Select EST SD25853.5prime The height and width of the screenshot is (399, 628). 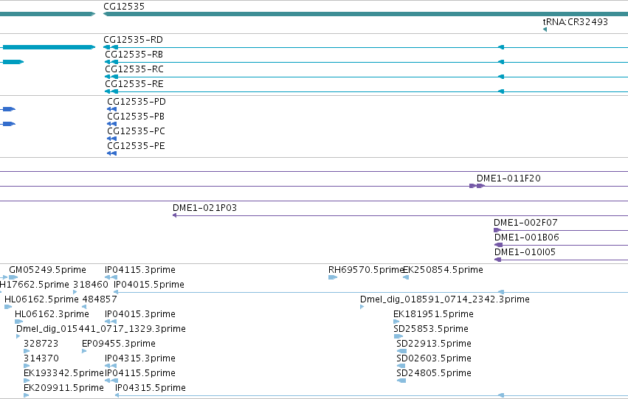(431, 330)
